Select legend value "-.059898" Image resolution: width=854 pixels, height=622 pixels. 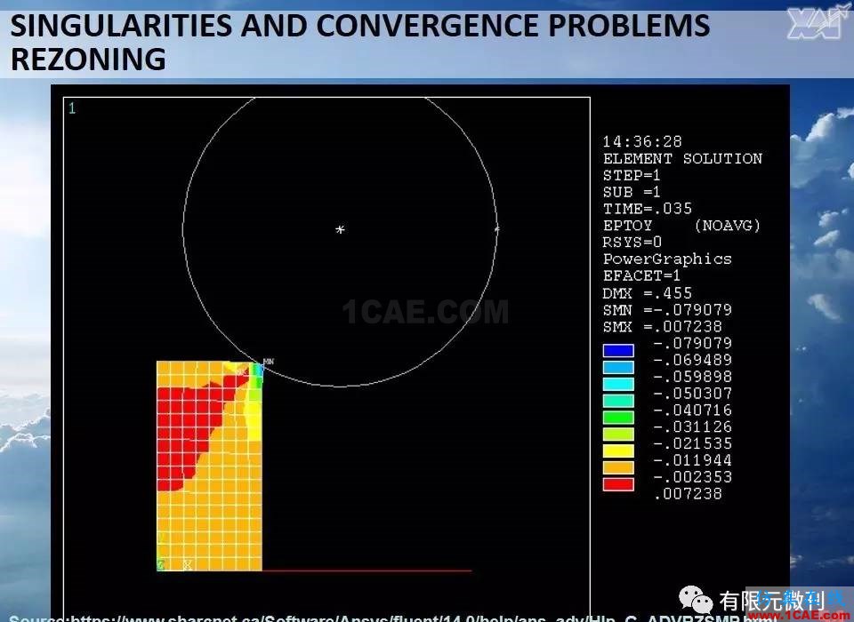pyautogui.click(x=692, y=377)
